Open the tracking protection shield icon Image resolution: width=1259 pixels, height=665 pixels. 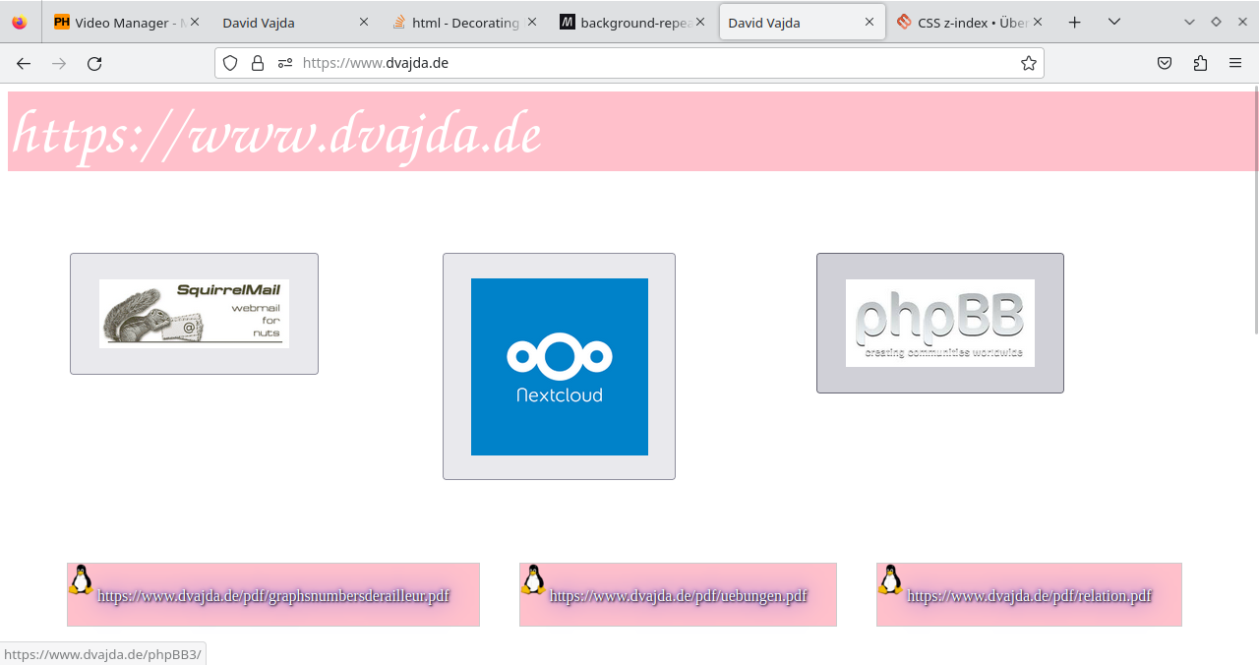click(230, 63)
